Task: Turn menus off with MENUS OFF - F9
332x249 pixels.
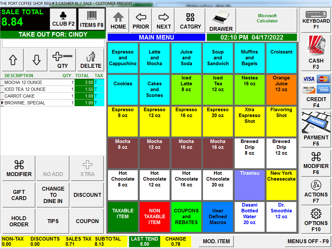Action: click(308, 241)
